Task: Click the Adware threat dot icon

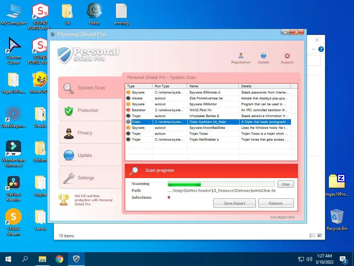Action: click(x=128, y=98)
